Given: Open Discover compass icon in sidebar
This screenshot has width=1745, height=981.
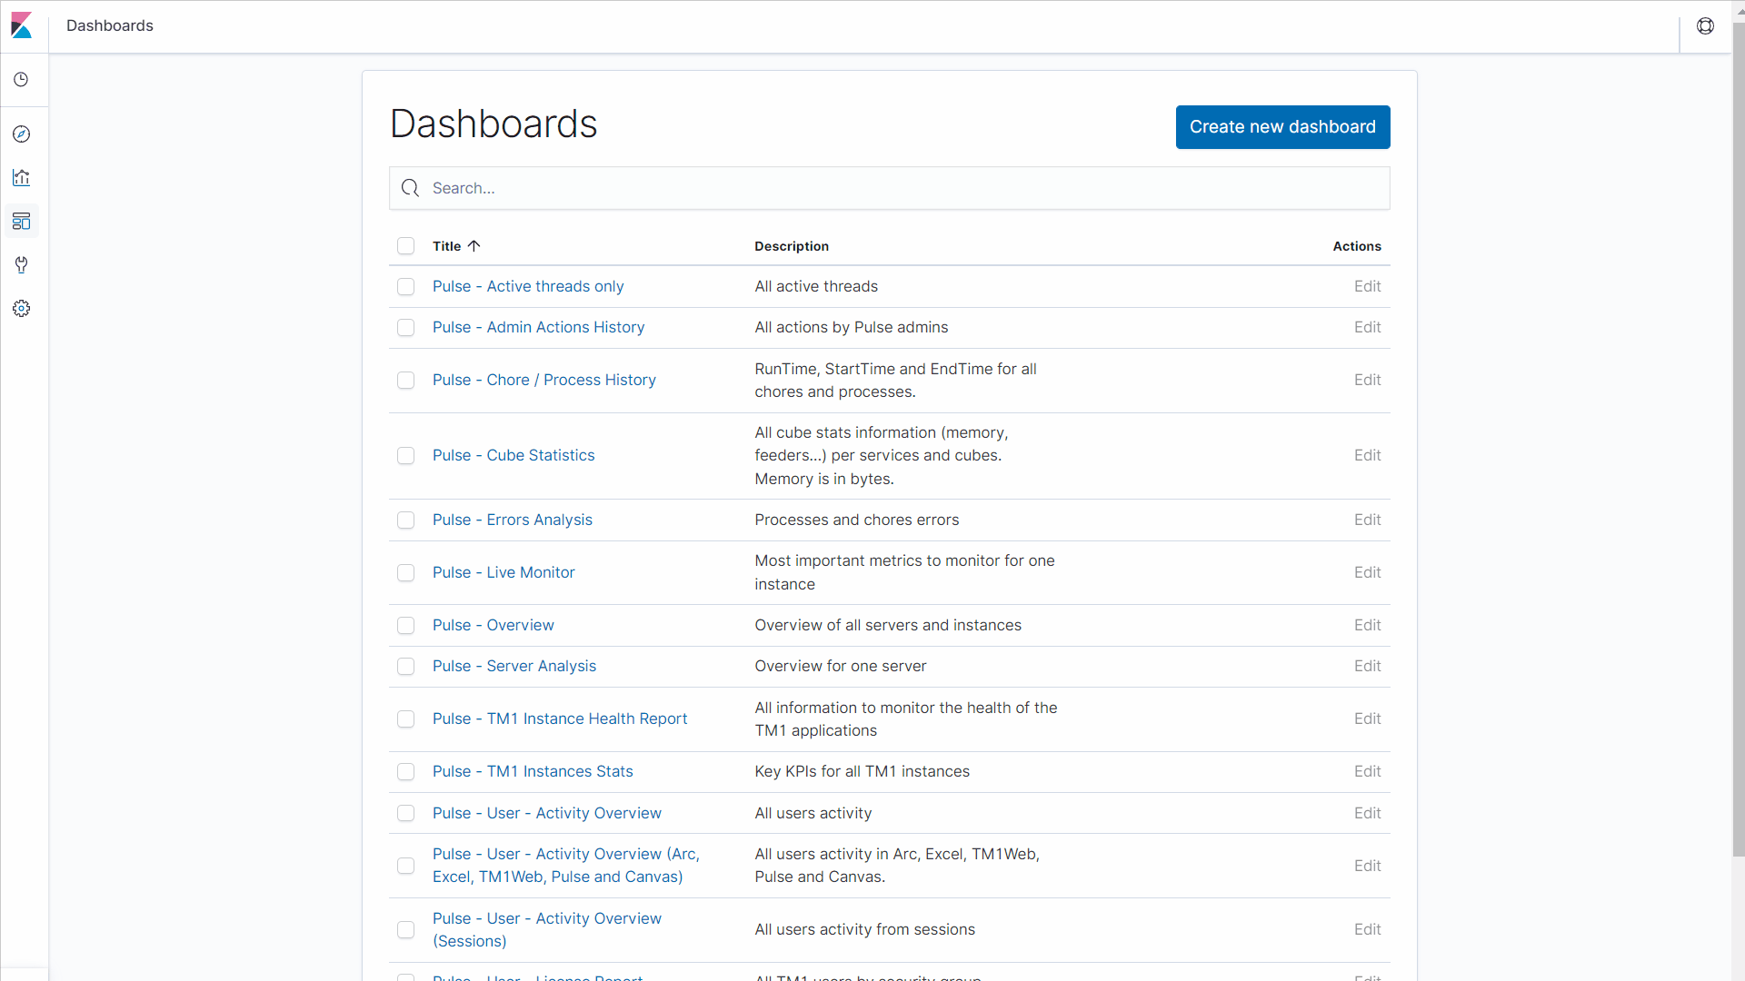Looking at the screenshot, I should pyautogui.click(x=22, y=134).
